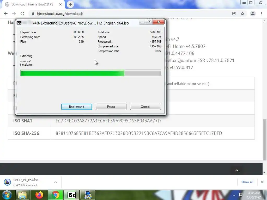267x200 pixels.
Task: Select the ISO SHA-256 hash value
Action: point(139,133)
